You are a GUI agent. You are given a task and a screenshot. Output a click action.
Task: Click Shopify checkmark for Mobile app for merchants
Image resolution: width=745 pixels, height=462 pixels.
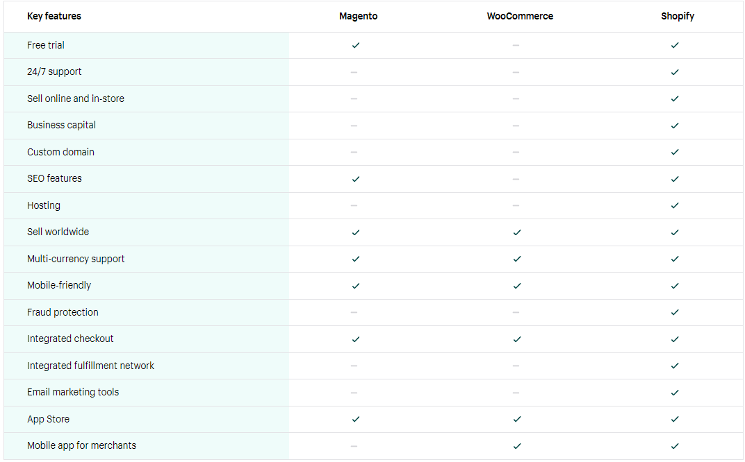(x=675, y=446)
